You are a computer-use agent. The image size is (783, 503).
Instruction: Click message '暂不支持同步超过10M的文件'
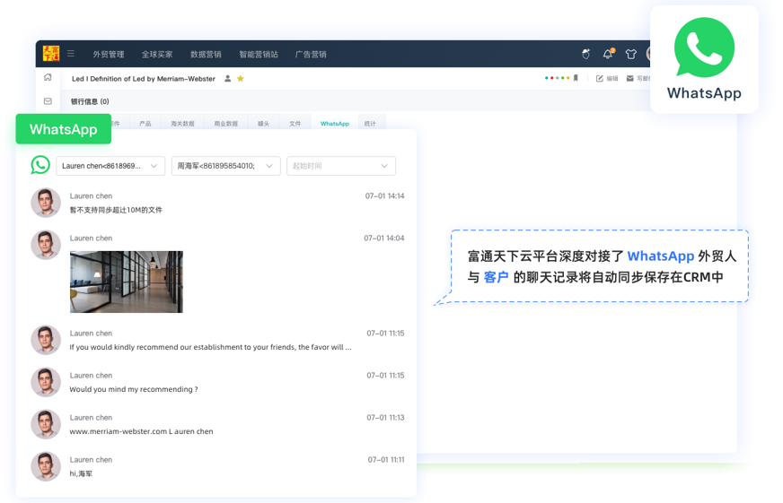116,210
